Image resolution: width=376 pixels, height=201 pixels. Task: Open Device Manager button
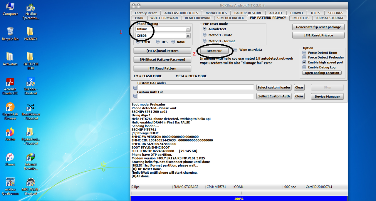click(x=327, y=96)
